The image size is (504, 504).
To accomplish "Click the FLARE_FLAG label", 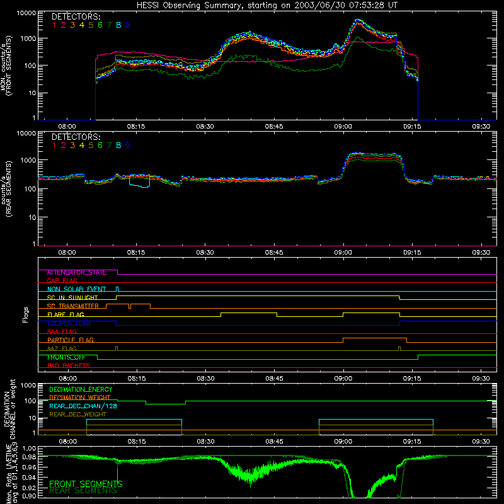I will pyautogui.click(x=66, y=314).
